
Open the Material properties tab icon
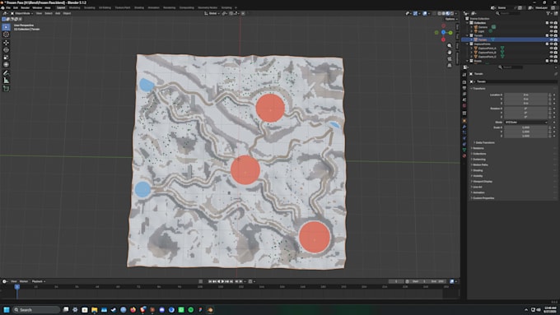pyautogui.click(x=464, y=156)
